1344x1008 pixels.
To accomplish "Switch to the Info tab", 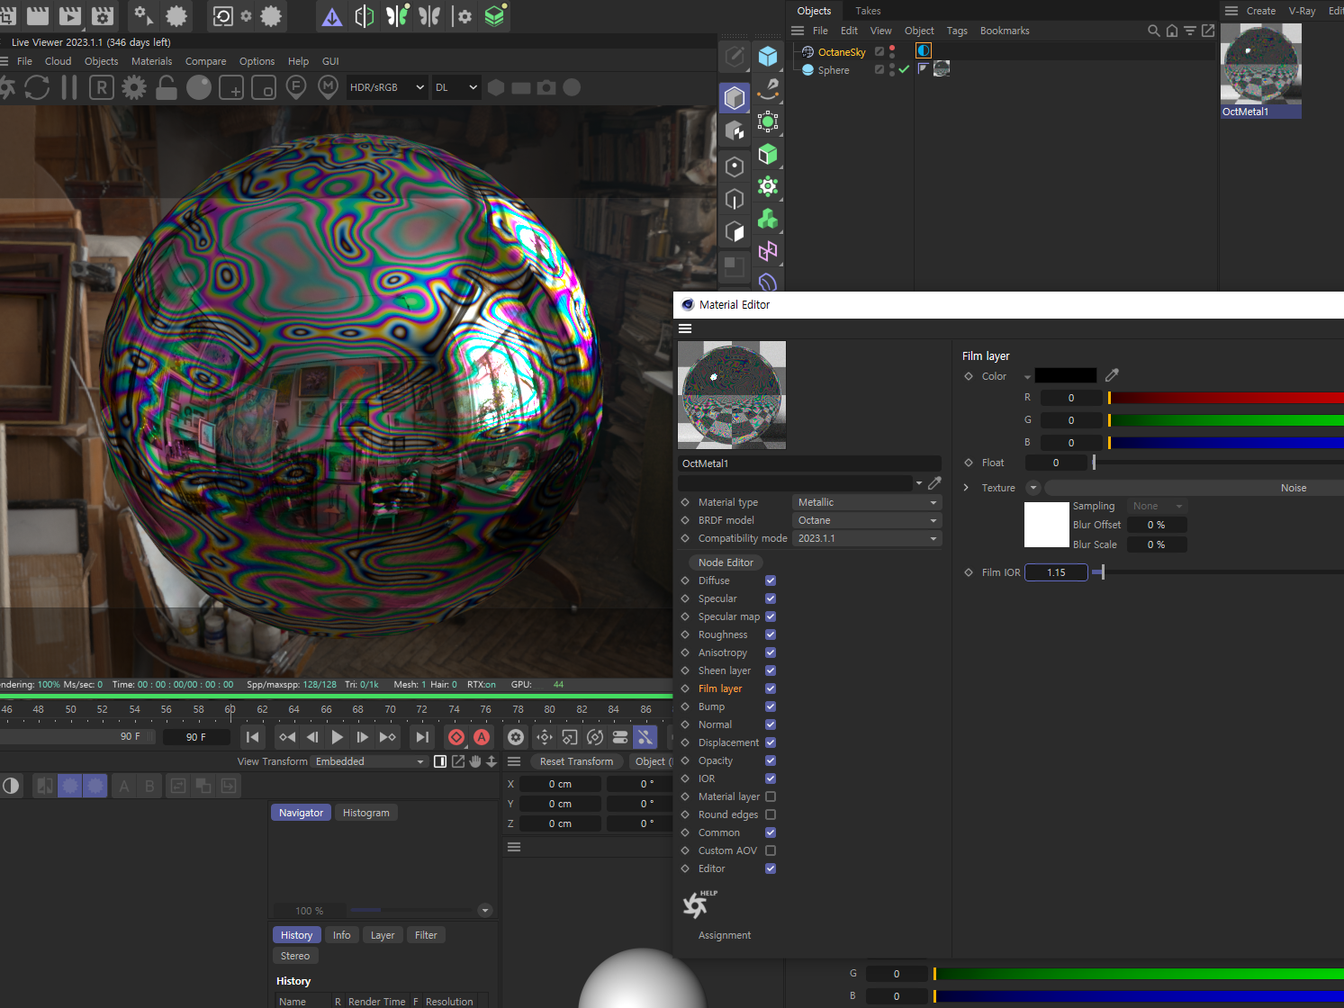I will [x=341, y=935].
